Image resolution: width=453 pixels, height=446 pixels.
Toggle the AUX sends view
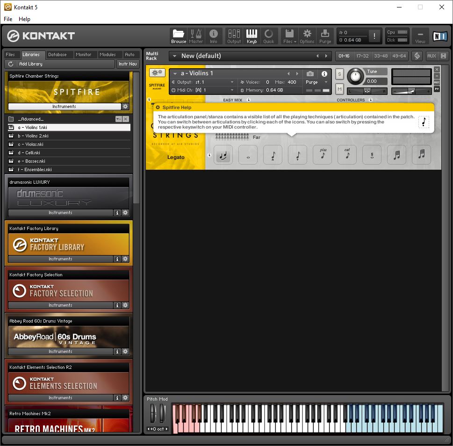click(x=431, y=56)
